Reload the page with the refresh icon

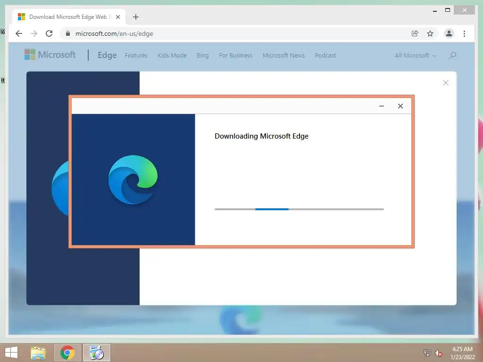[49, 33]
